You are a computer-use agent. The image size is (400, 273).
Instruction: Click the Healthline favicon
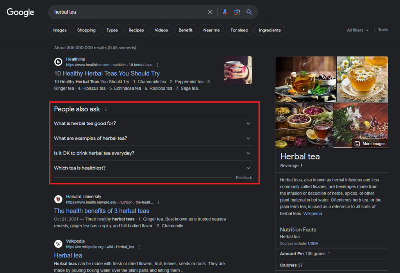(58, 62)
